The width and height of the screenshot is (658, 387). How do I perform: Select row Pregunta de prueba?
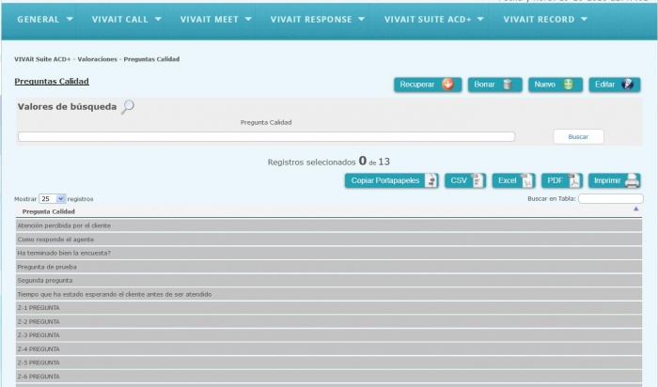click(329, 267)
